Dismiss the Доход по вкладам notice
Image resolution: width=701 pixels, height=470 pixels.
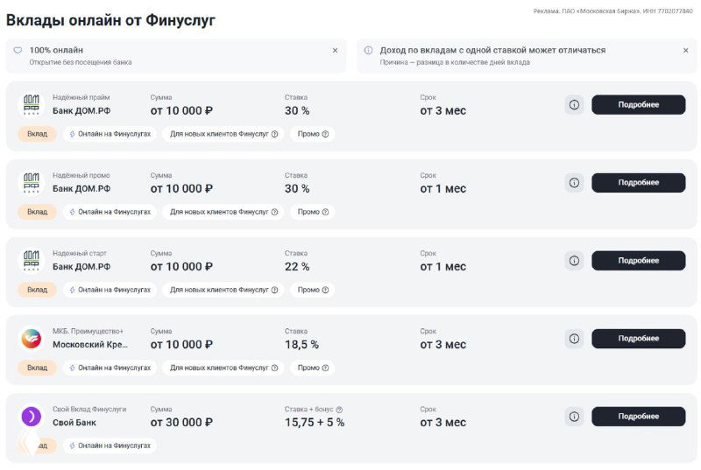pyautogui.click(x=685, y=51)
